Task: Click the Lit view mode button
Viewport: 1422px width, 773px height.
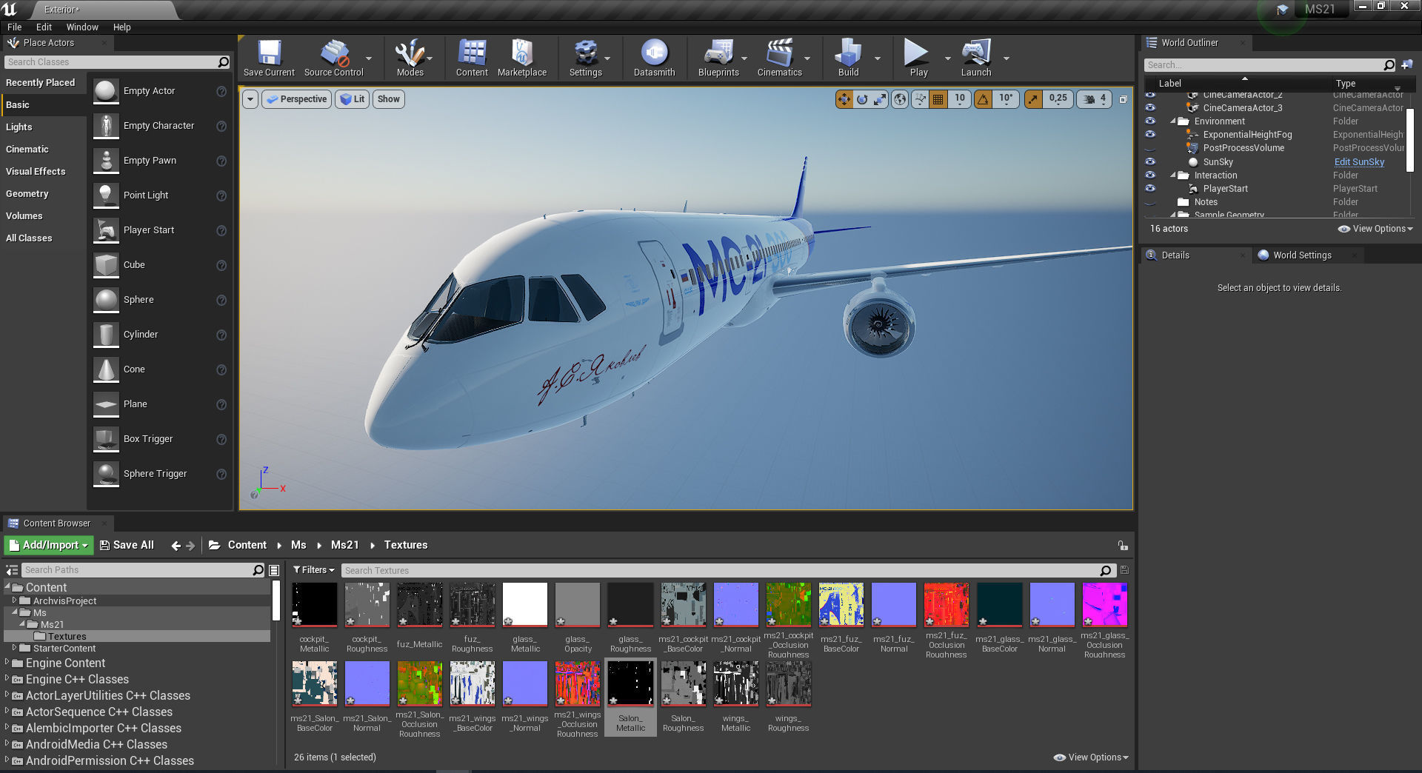Action: [x=353, y=99]
